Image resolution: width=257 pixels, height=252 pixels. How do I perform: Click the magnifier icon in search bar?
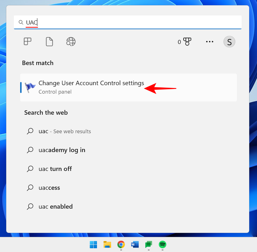[x=21, y=22]
